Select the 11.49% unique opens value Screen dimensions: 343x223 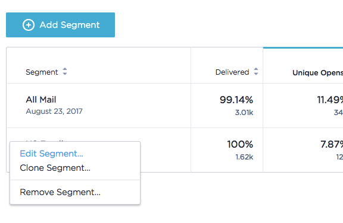[330, 100]
